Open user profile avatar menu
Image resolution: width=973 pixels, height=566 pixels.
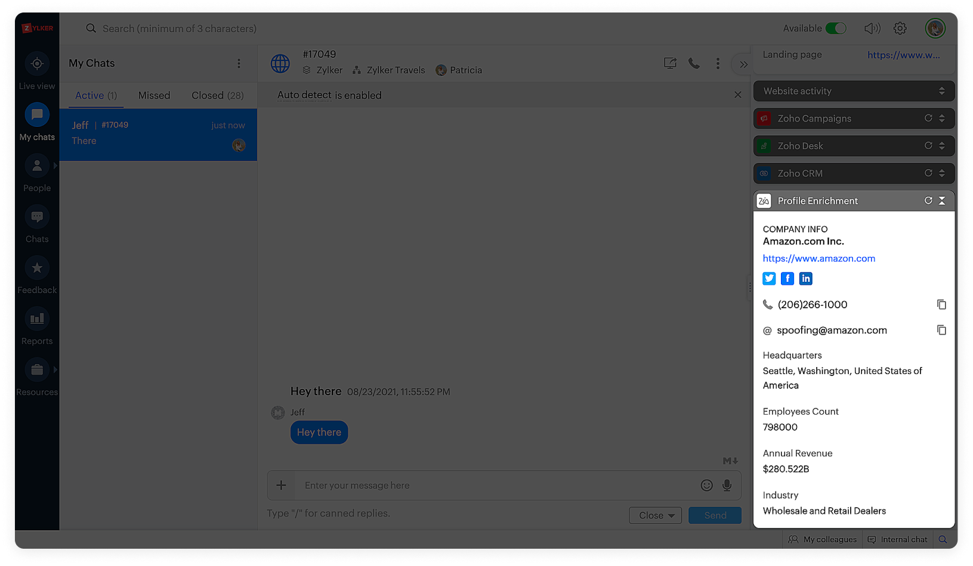935,28
